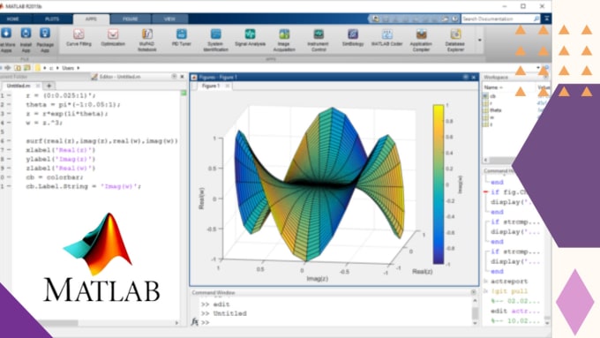Click code line 'w = z.^3;'

(44, 123)
